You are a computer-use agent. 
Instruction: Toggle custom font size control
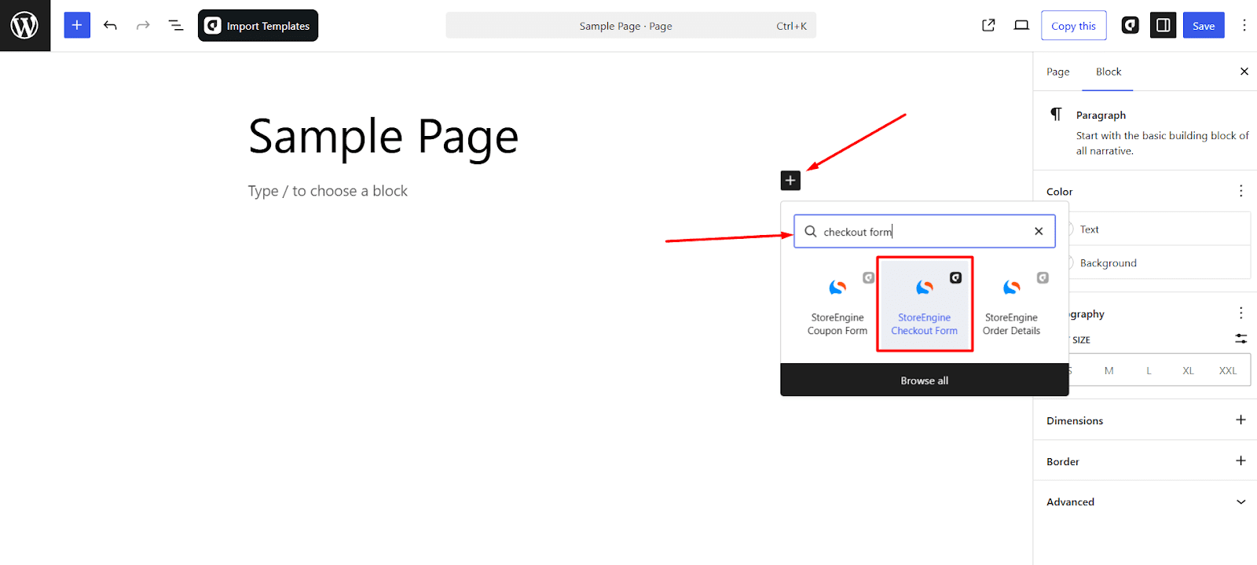[1241, 339]
